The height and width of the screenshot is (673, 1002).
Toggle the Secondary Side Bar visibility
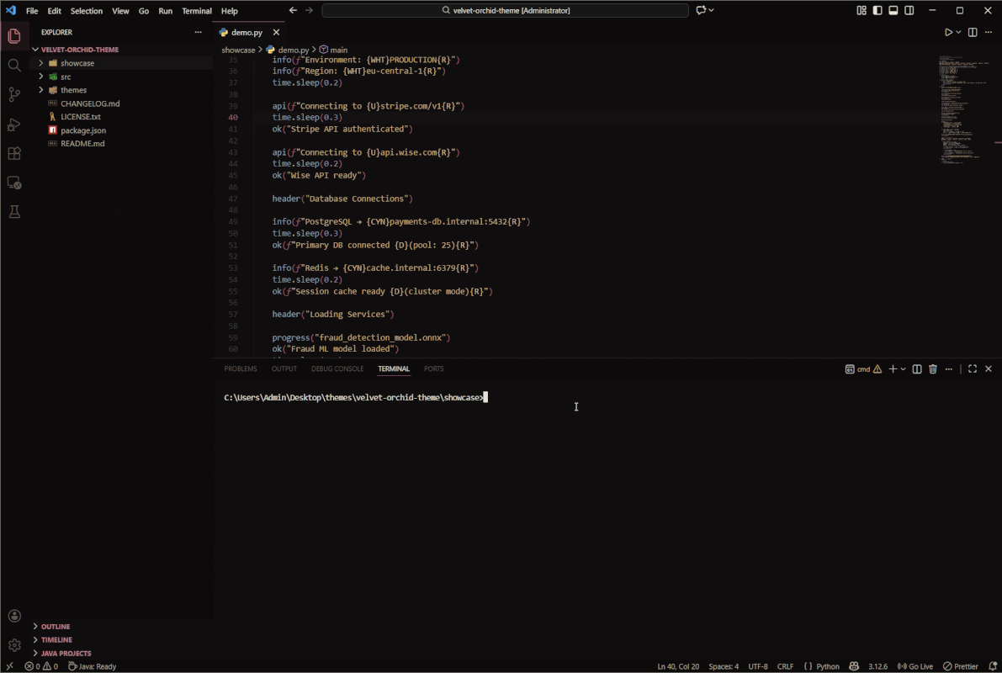(909, 10)
